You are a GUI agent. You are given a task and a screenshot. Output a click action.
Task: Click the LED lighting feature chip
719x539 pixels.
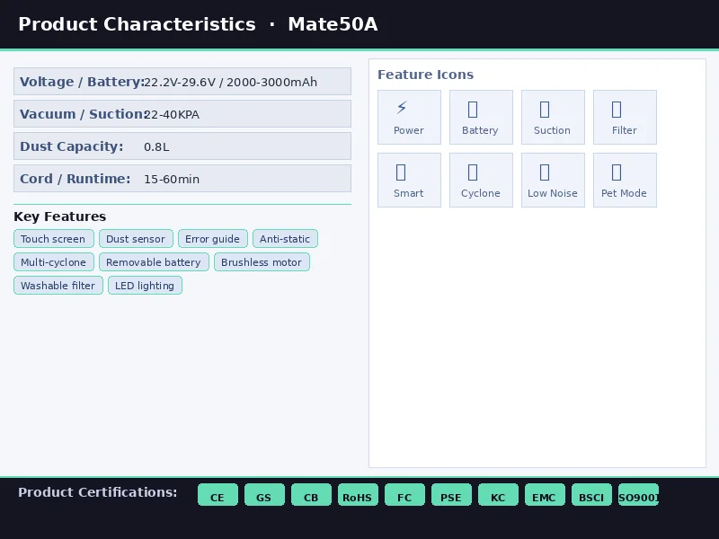(x=145, y=286)
